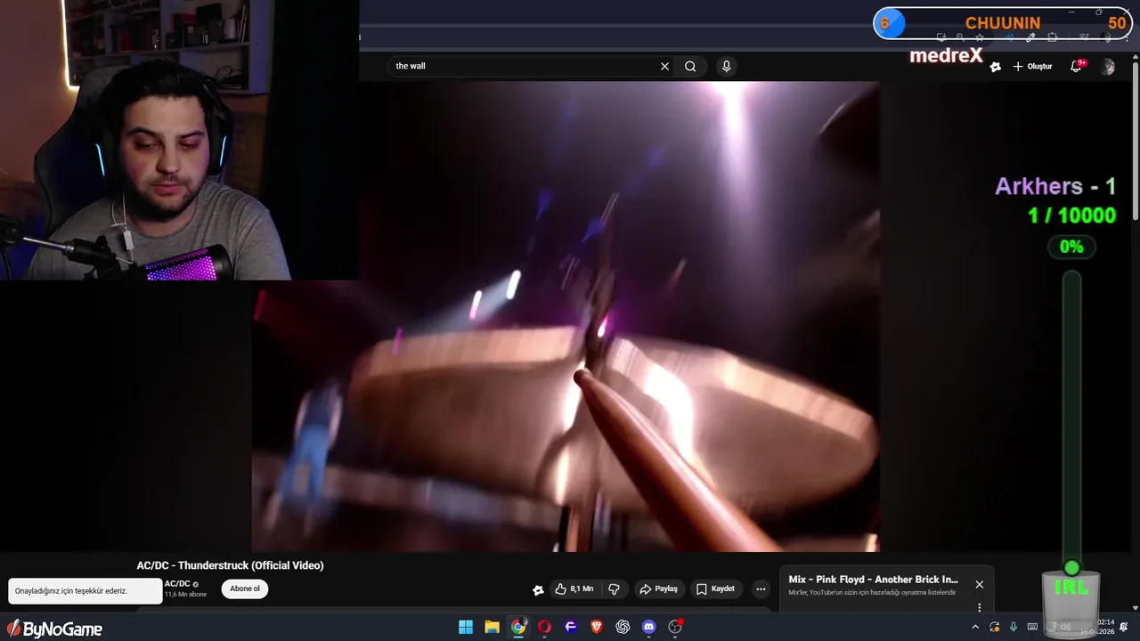Dislike the Thunderstruck video
1140x641 pixels.
pos(614,589)
